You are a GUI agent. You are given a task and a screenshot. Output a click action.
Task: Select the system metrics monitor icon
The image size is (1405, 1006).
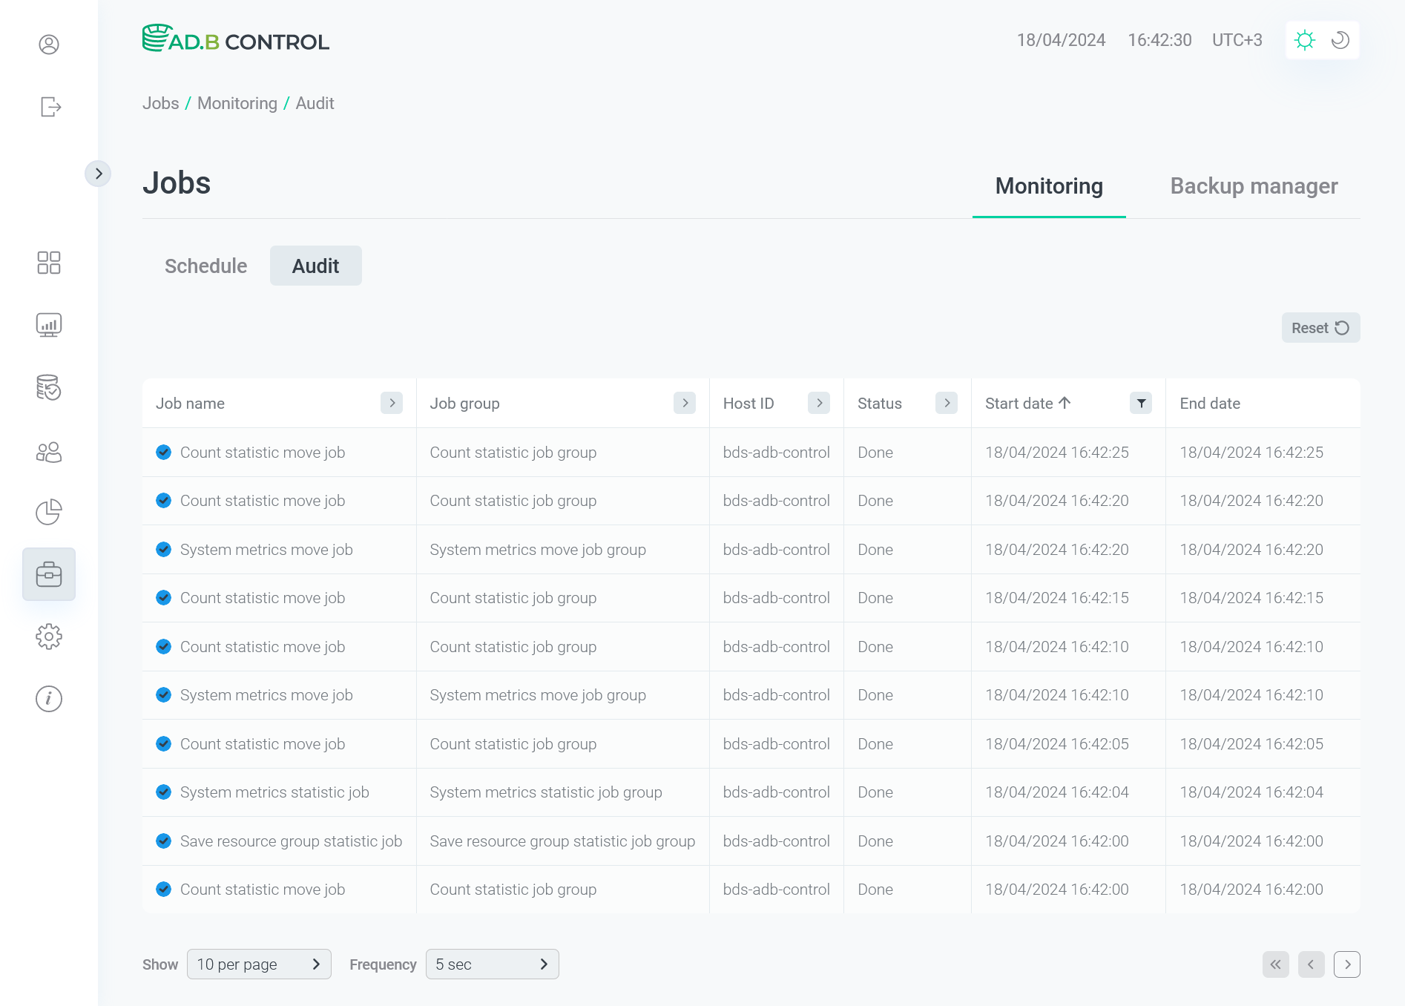[x=49, y=325]
